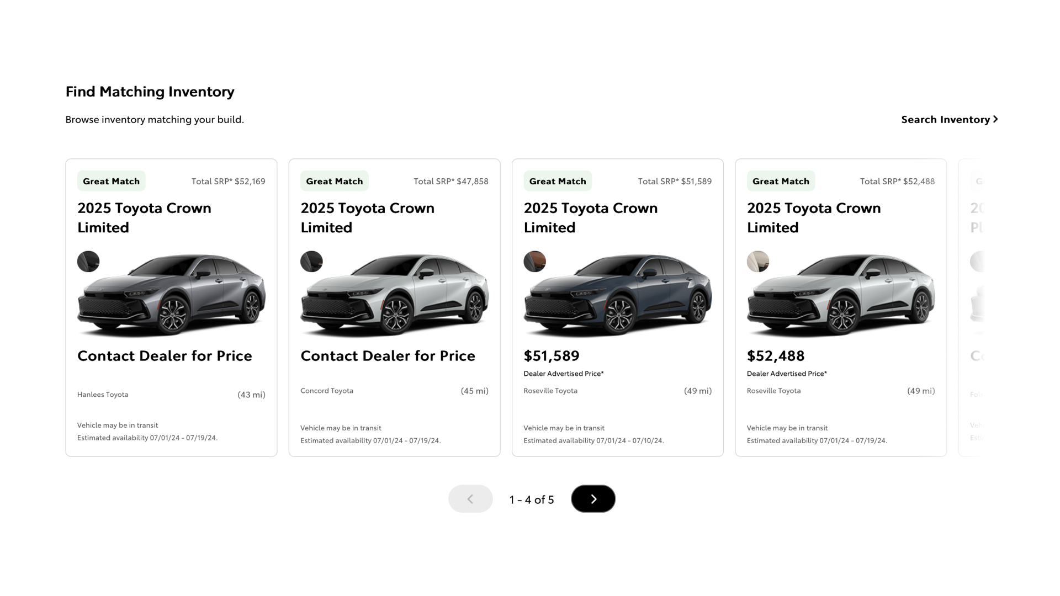Select brown interior swatch on $51,589 card
The width and height of the screenshot is (1060, 596).
[534, 262]
